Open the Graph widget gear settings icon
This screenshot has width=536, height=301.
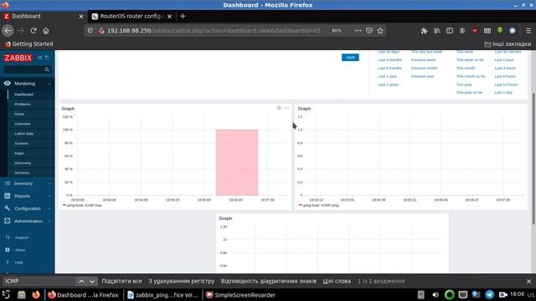coord(279,108)
